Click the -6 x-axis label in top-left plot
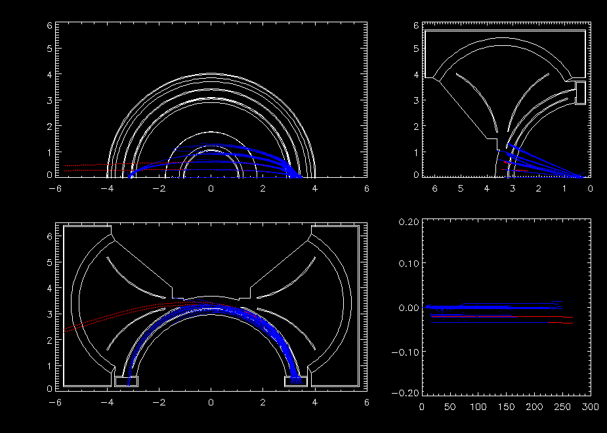607x433 pixels. (55, 189)
